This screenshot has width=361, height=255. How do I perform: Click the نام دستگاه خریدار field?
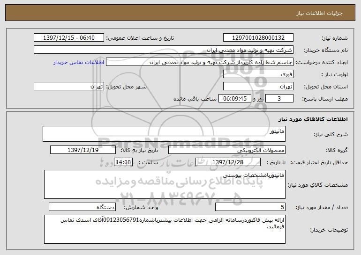click(x=164, y=50)
